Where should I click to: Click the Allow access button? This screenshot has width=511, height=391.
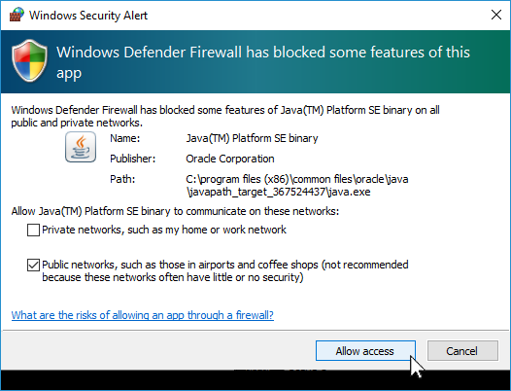pyautogui.click(x=365, y=351)
